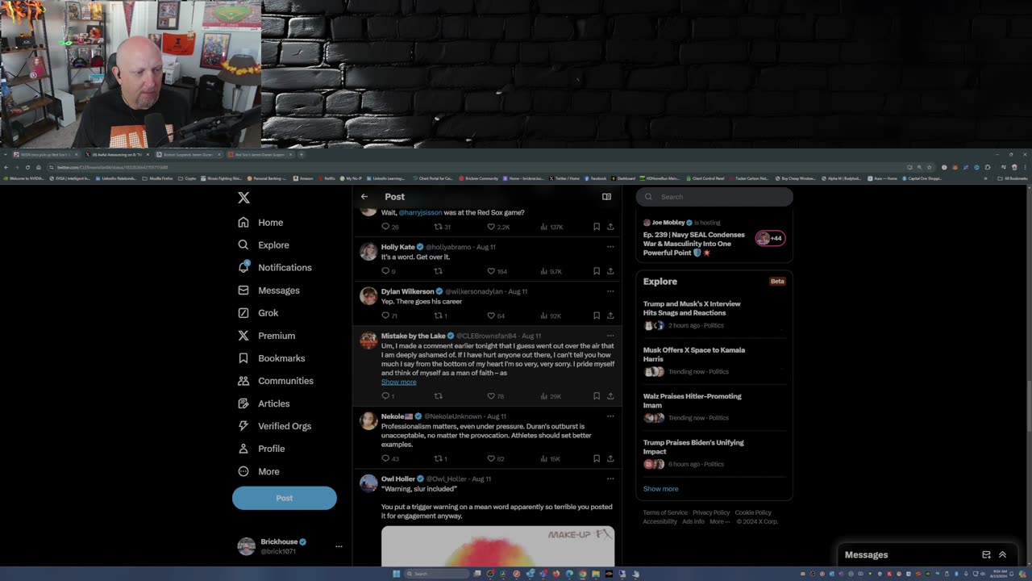This screenshot has height=581, width=1032.
Task: View analytics on Dylan Wilkerson's post
Action: (x=544, y=316)
